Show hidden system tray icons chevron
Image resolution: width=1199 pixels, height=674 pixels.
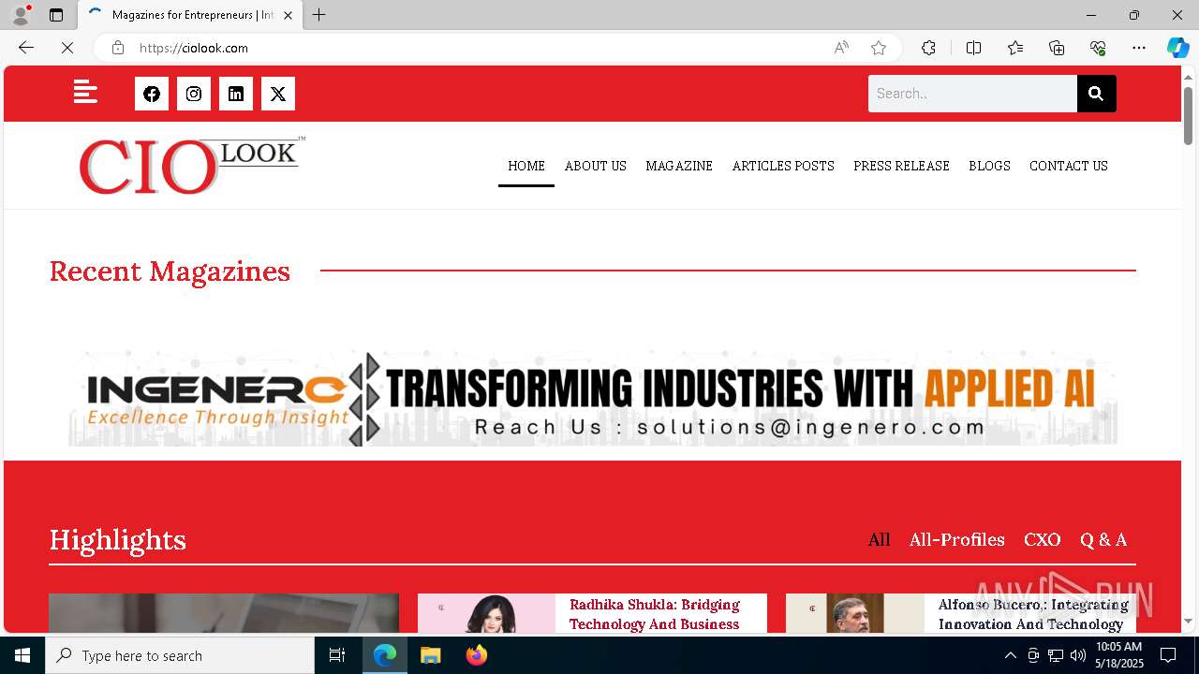1010,655
